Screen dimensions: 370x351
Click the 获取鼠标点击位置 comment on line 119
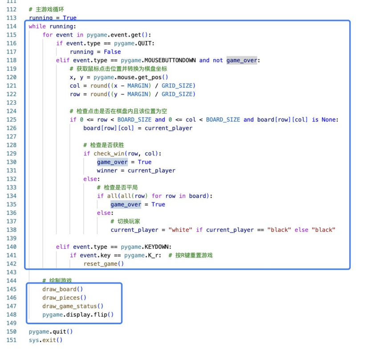[118, 69]
